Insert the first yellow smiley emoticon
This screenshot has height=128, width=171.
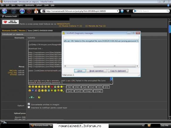pos(30,87)
